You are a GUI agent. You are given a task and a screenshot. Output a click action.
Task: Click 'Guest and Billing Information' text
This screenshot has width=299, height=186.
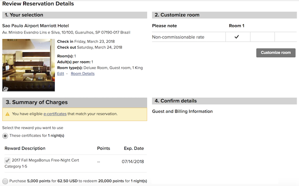[182, 111]
